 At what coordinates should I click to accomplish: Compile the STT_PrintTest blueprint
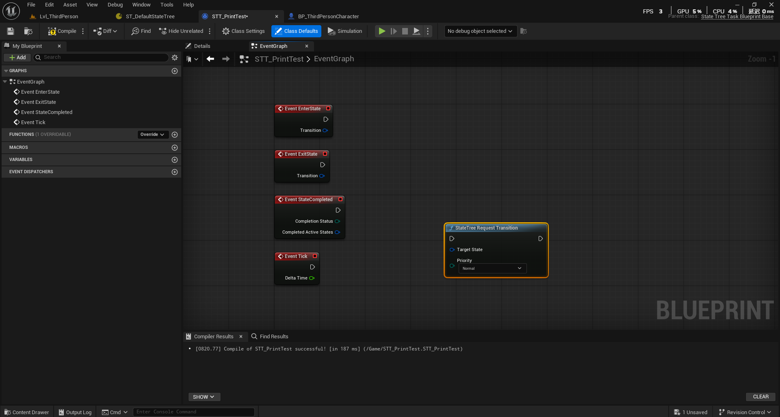(62, 31)
